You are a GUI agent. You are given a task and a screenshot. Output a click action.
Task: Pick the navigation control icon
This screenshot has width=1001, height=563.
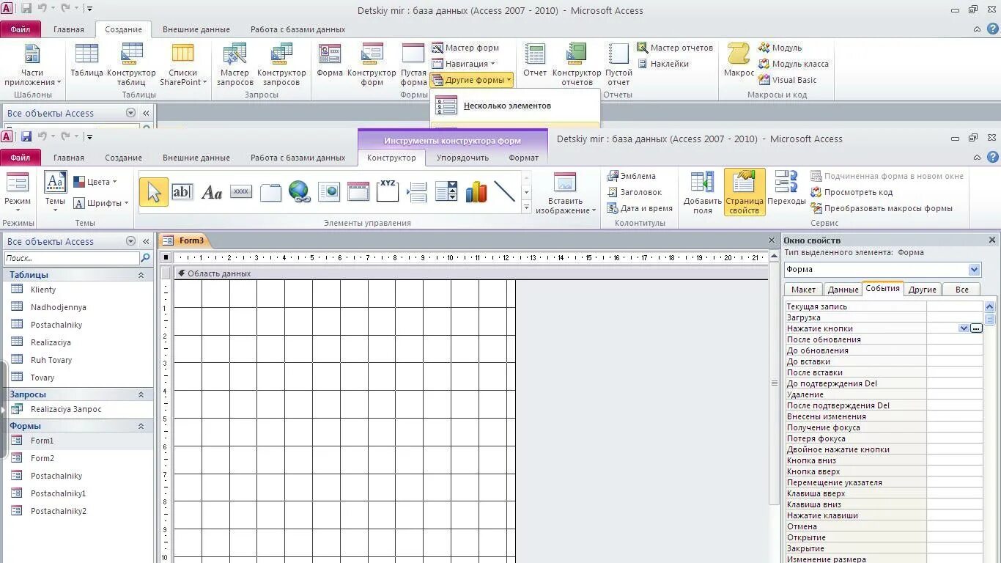[x=358, y=192]
